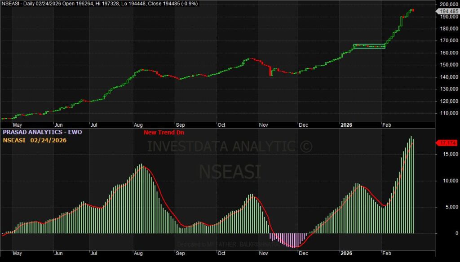Screen dimensions: 460x262
Task: Select the green consolidation rectangle on price chart
Action: point(369,46)
